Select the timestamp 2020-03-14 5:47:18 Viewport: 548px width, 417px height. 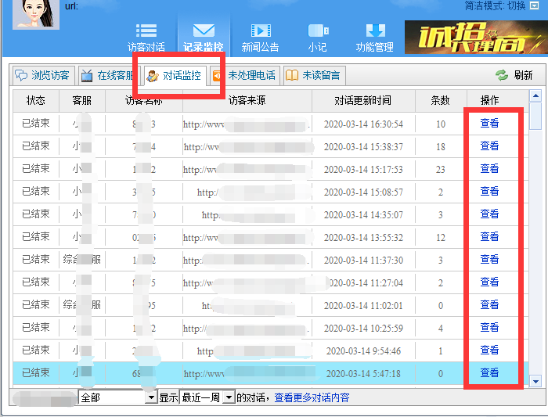(x=363, y=374)
